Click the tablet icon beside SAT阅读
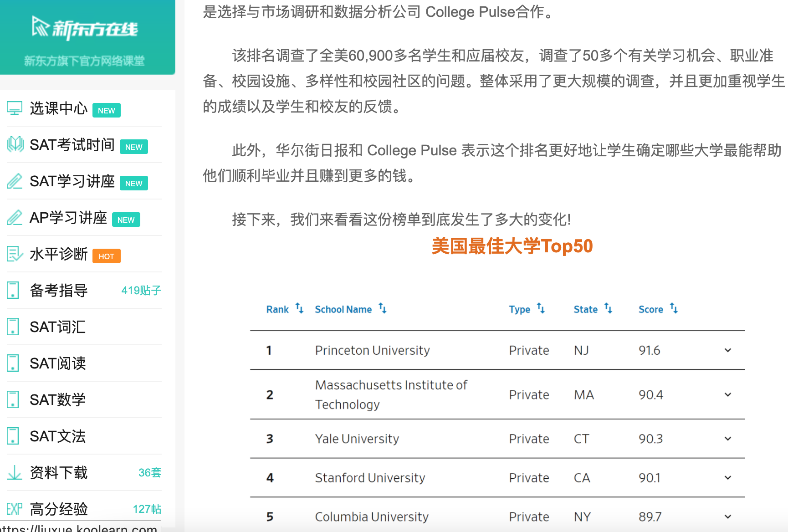The image size is (788, 532). coord(13,363)
